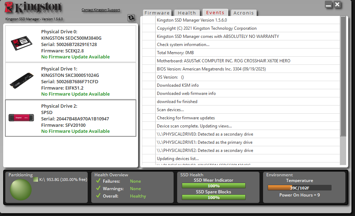Select PHYSICALDRIVE1 primary drive event row

pos(241,142)
